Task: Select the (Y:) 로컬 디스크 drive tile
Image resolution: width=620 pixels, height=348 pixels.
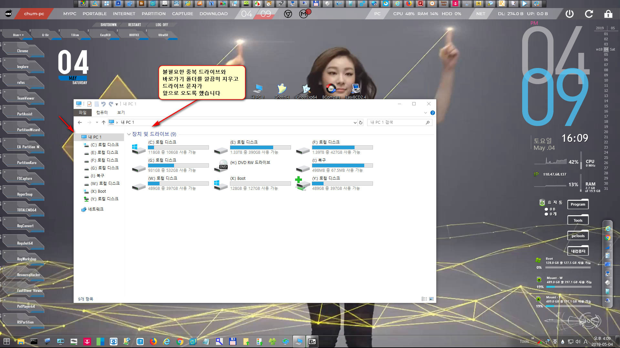Action: click(x=334, y=183)
